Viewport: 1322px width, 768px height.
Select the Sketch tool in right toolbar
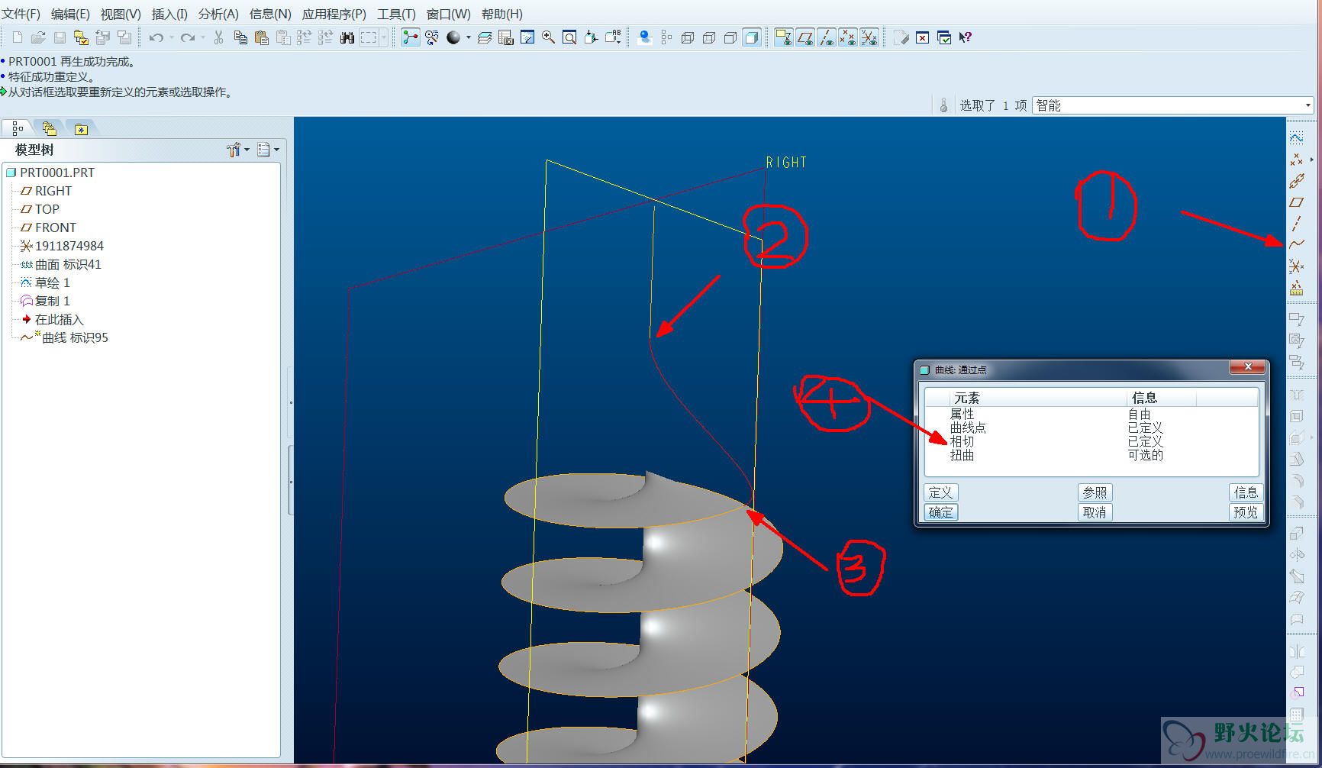click(1296, 137)
